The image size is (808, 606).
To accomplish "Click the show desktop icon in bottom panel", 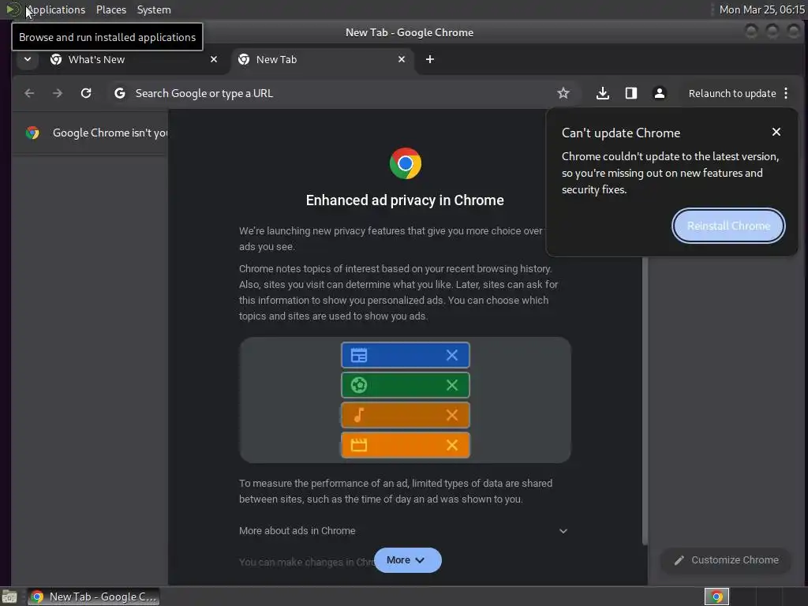I will [x=9, y=597].
